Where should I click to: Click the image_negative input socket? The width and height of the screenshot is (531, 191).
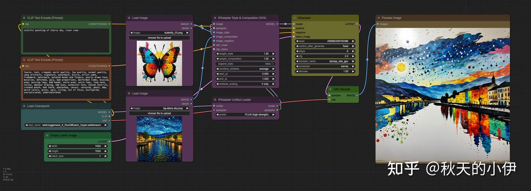[214, 41]
